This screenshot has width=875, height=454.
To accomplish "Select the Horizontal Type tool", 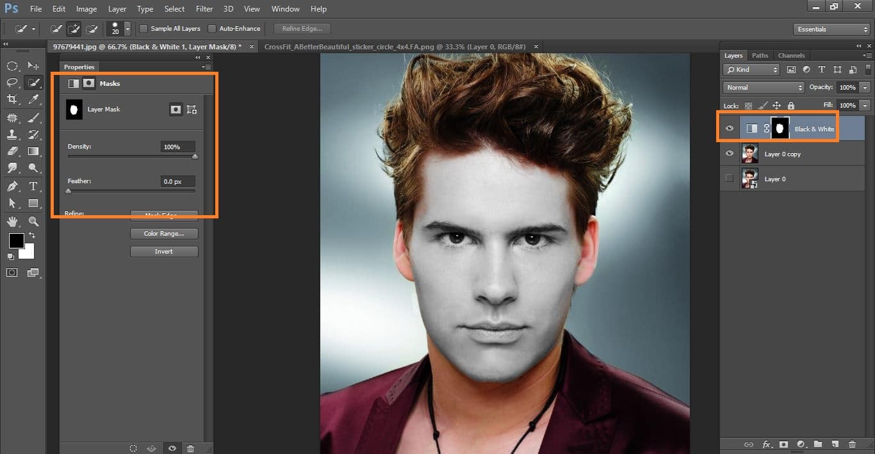I will tap(33, 186).
